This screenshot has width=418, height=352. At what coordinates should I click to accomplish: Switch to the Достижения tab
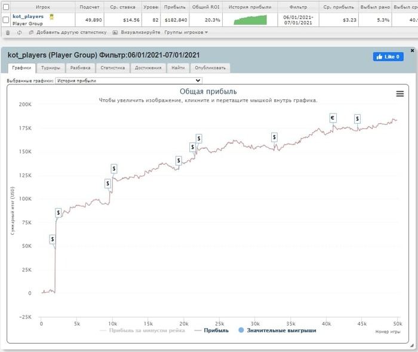pos(148,68)
